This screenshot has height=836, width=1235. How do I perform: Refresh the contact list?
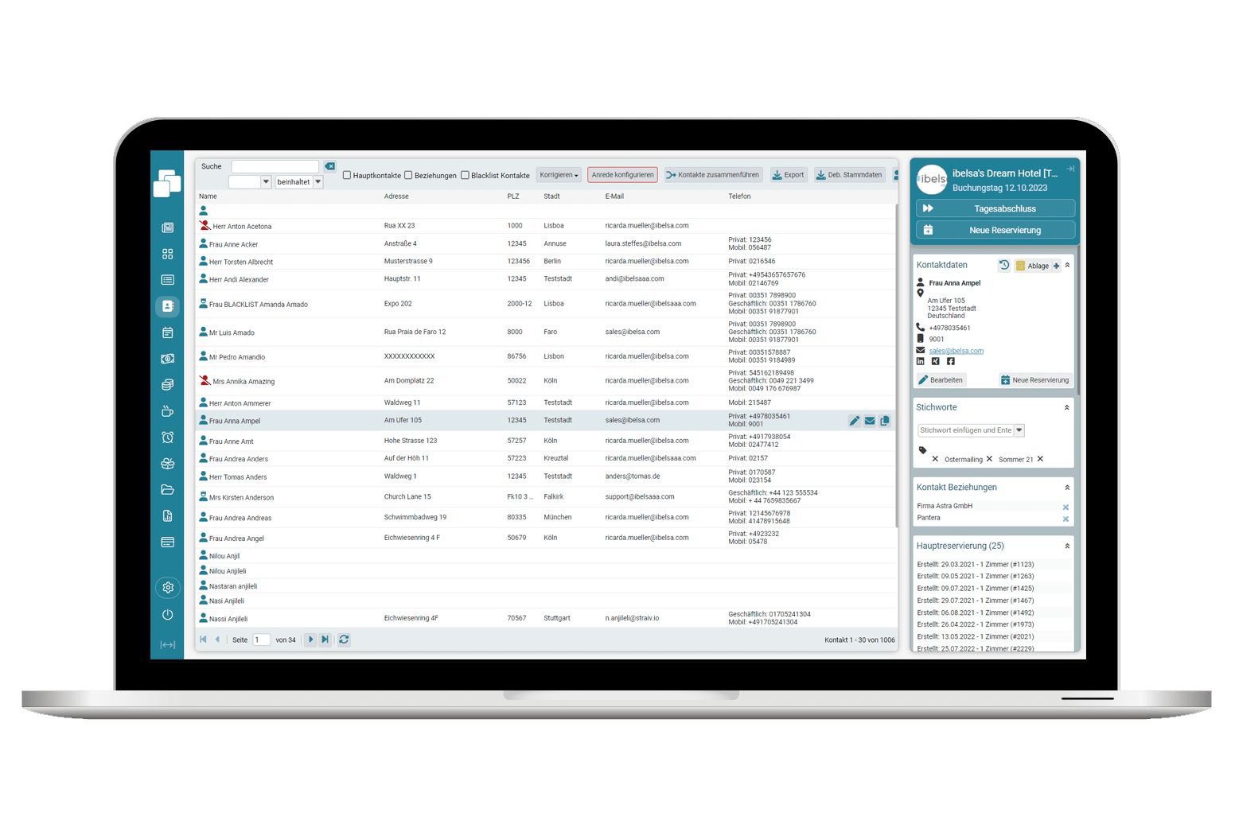point(344,640)
